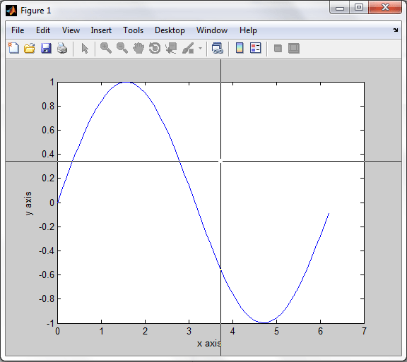Image resolution: width=407 pixels, height=362 pixels.
Task: Open the Tools menu
Action: [133, 30]
